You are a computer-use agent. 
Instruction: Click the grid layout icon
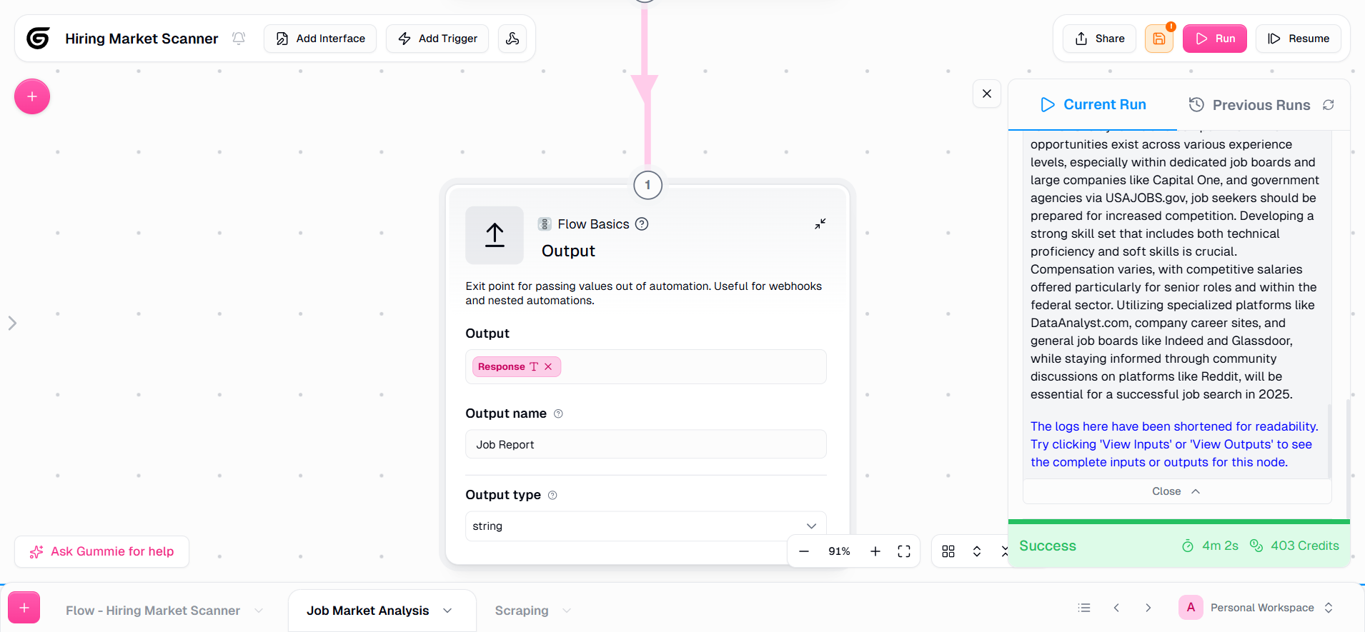click(x=948, y=551)
